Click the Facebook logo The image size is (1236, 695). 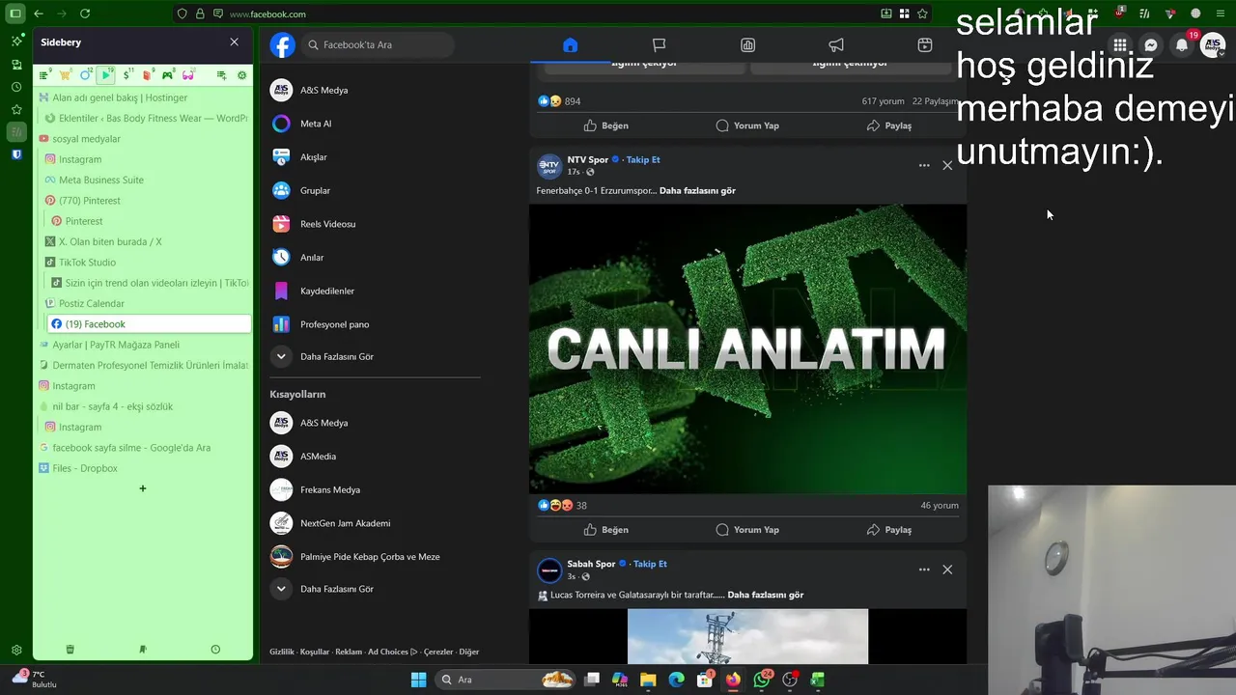282,44
